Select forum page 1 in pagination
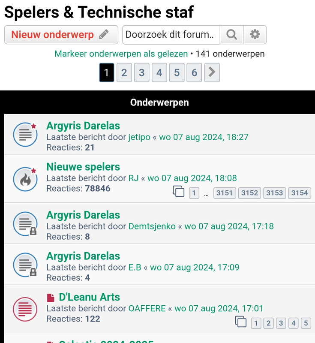The height and width of the screenshot is (343, 315). (107, 72)
